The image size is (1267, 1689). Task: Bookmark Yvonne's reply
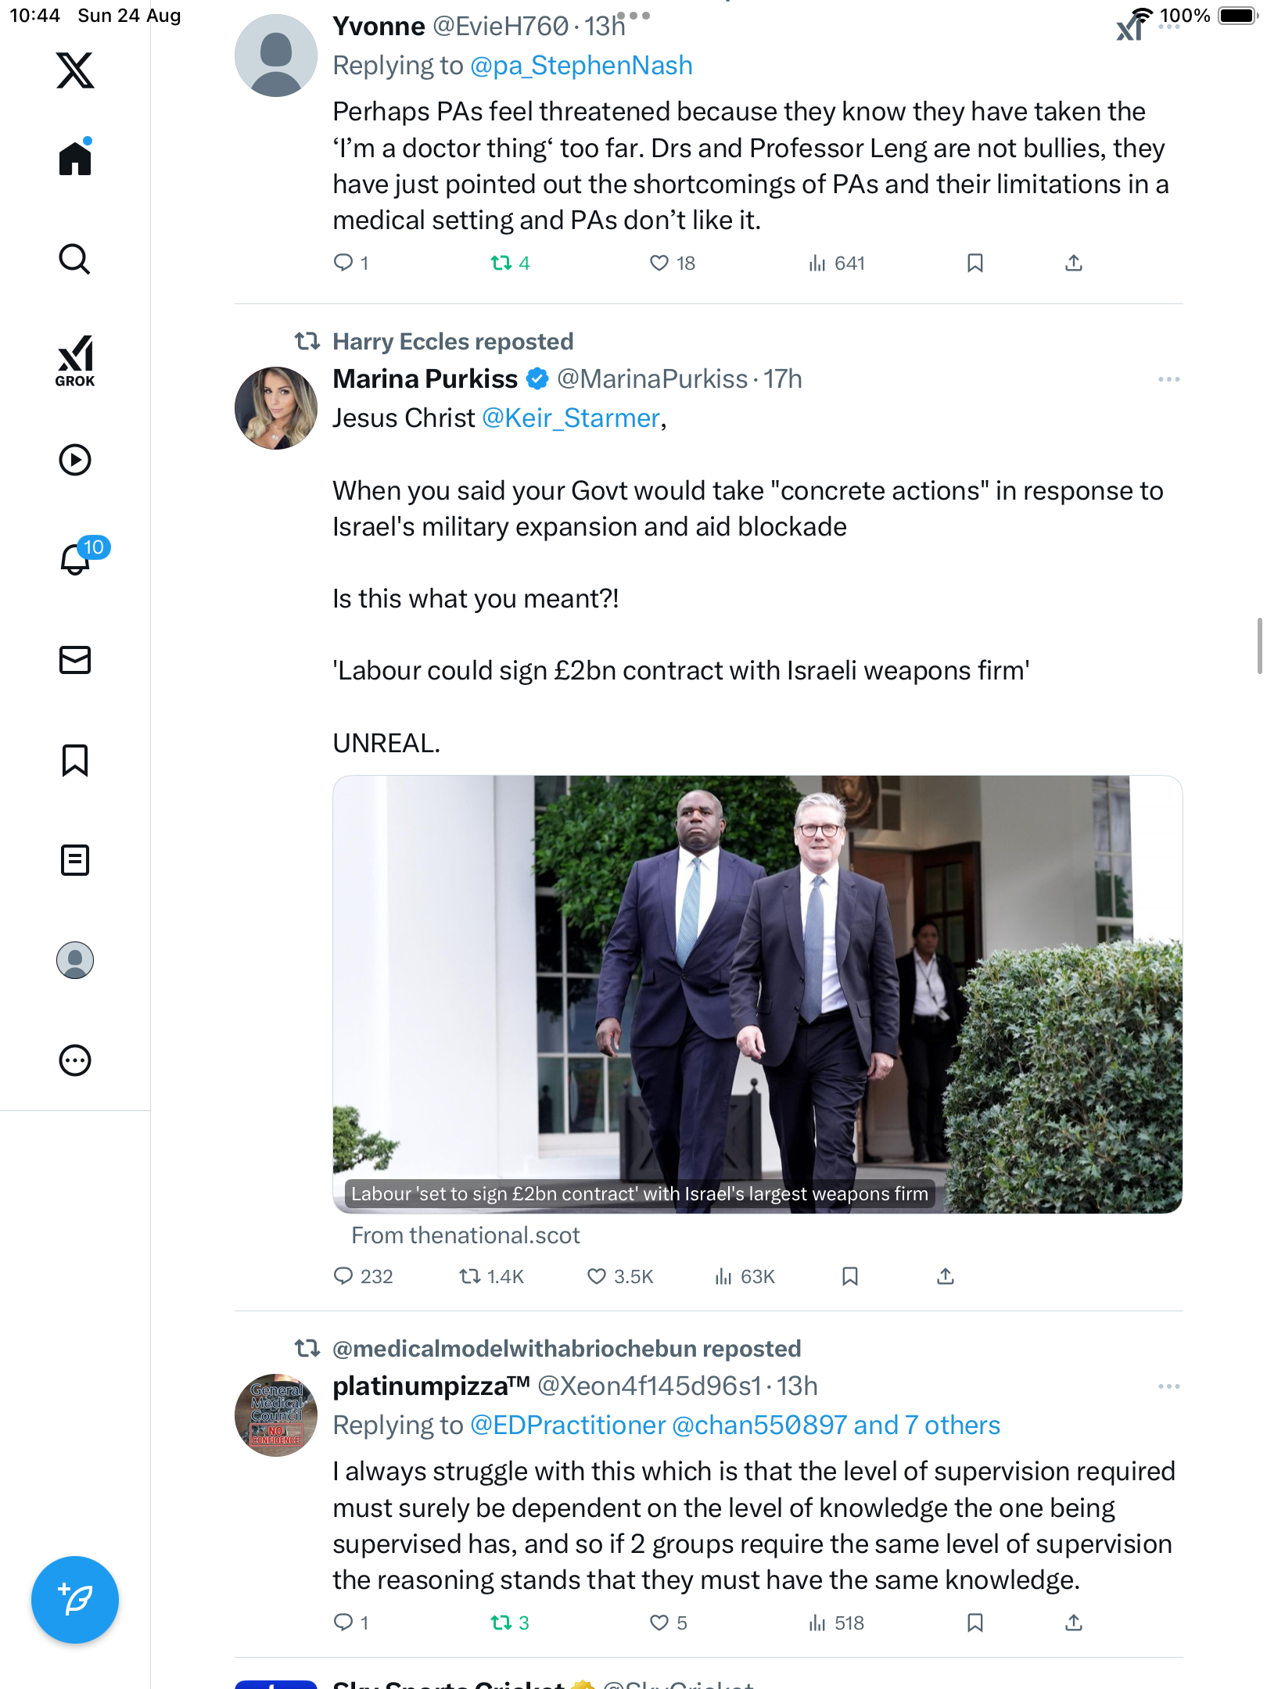974,264
